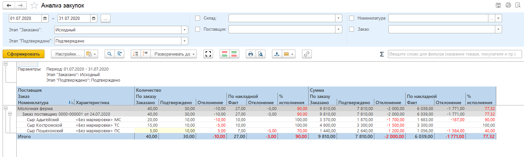
Task: Collapse the Молочная ферма group row
Action: pyautogui.click(x=6, y=108)
